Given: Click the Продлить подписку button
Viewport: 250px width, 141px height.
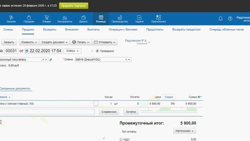Looking at the screenshot, I should click(73, 6).
